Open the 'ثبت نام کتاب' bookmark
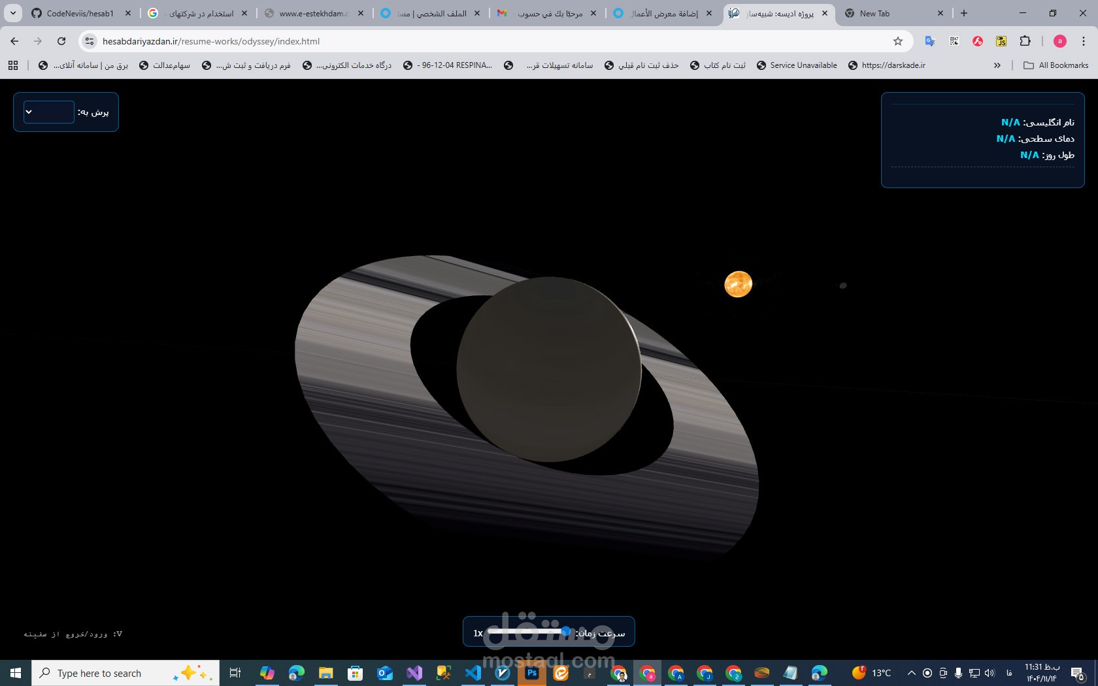1098x686 pixels. 718,65
